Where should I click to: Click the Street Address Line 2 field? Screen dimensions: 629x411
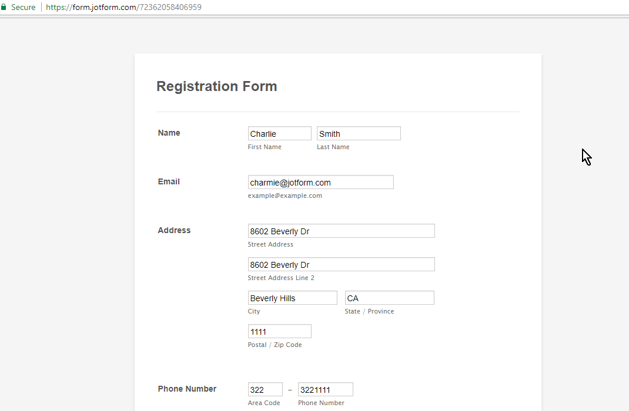[341, 264]
